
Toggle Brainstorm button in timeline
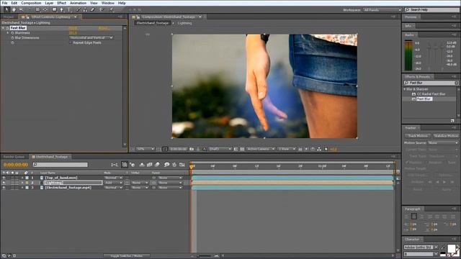[166, 165]
